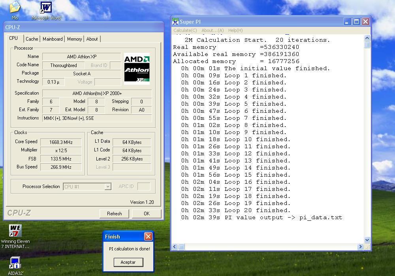Click the AMD Athlon XP logo

[137, 69]
